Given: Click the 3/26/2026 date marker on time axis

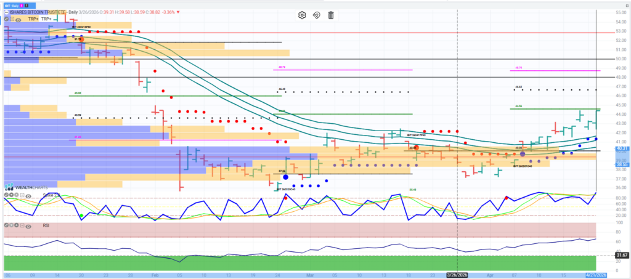Looking at the screenshot, I should click(x=456, y=274).
